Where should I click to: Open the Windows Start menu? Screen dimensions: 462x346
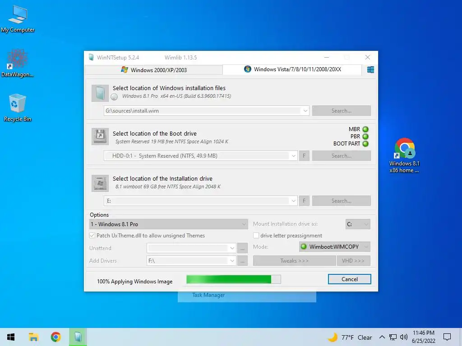click(11, 337)
